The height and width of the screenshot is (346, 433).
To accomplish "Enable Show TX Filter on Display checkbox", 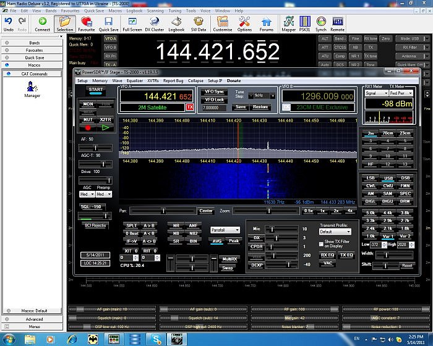I will point(321,244).
